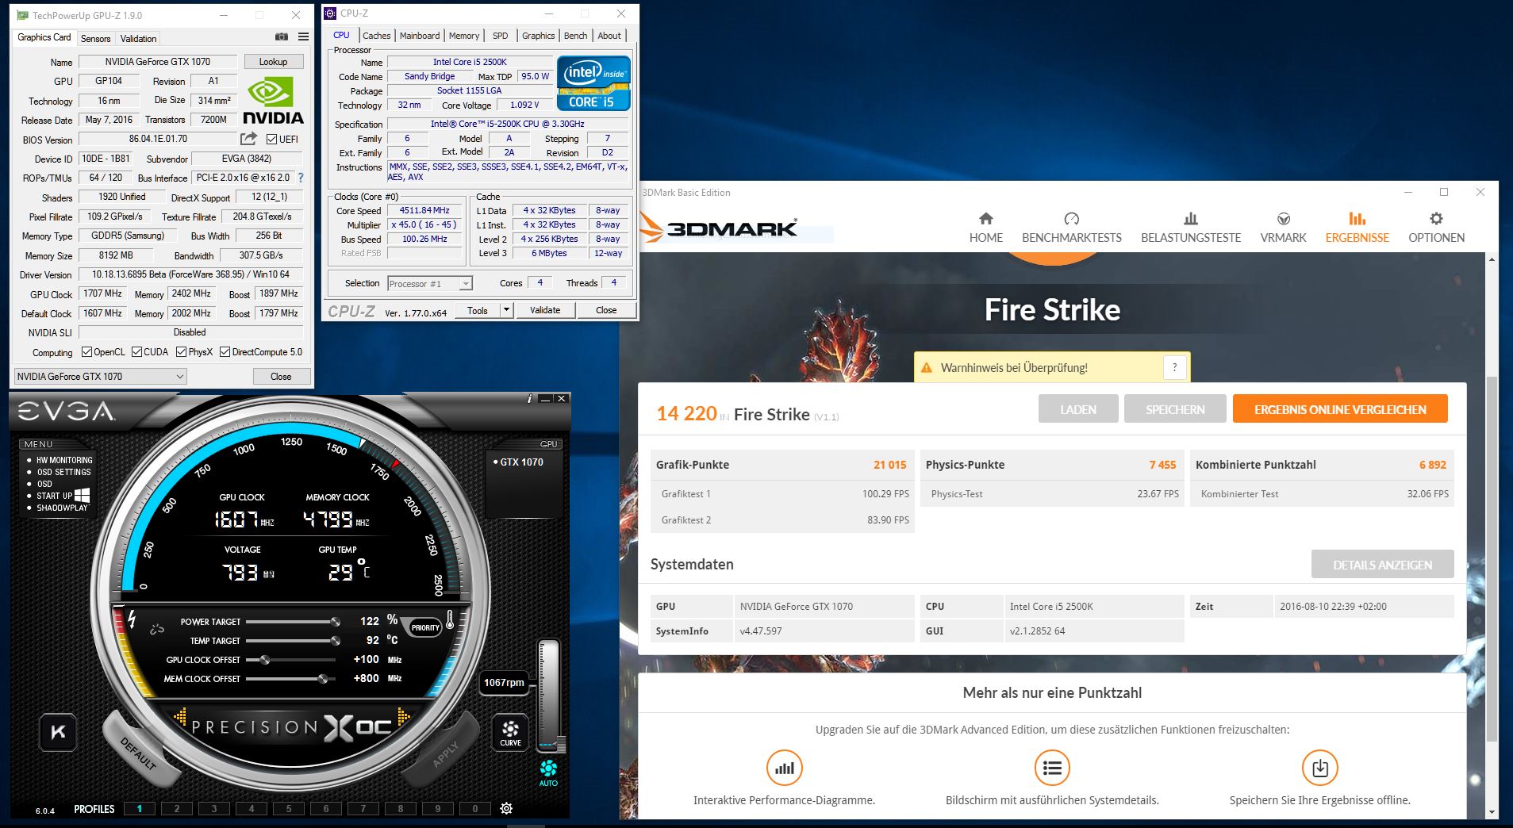This screenshot has width=1513, height=828.
Task: Switch to the Sensors tab
Action: point(95,38)
